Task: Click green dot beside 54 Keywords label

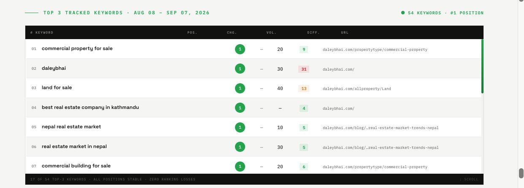Action: (403, 13)
